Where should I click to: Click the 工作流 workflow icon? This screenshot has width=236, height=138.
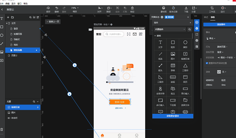(x=212, y=8)
